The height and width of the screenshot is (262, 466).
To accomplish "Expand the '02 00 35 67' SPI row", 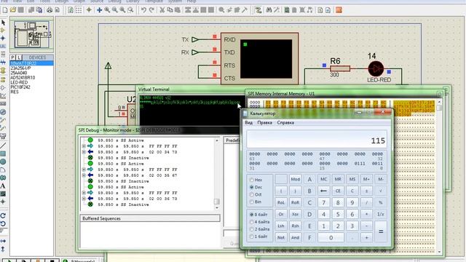I will point(84,175).
